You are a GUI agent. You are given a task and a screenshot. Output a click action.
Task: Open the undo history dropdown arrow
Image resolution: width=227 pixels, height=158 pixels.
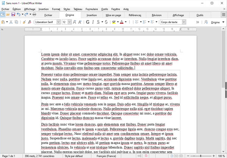(x=23, y=14)
